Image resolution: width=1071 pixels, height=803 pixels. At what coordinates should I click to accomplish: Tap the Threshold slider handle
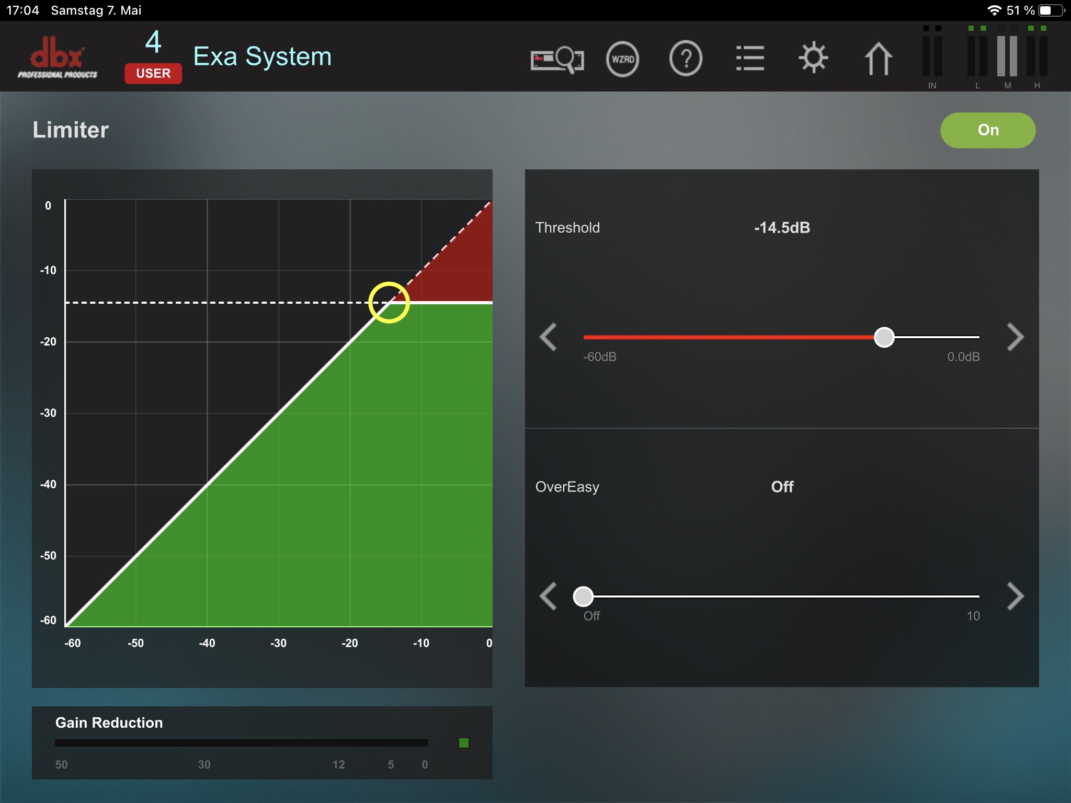tap(884, 337)
